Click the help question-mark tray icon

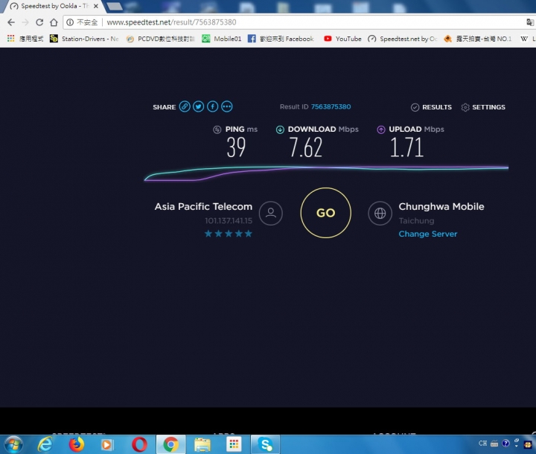(505, 444)
